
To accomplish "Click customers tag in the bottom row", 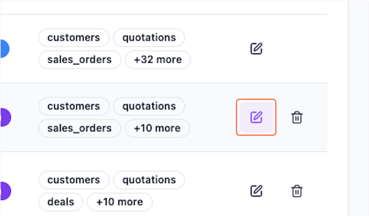I will tap(74, 180).
